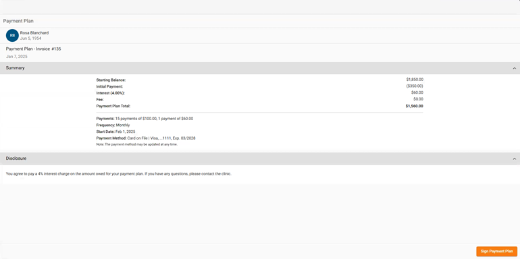Image resolution: width=520 pixels, height=259 pixels.
Task: Click the Interest (4.00%) label
Action: pyautogui.click(x=111, y=93)
